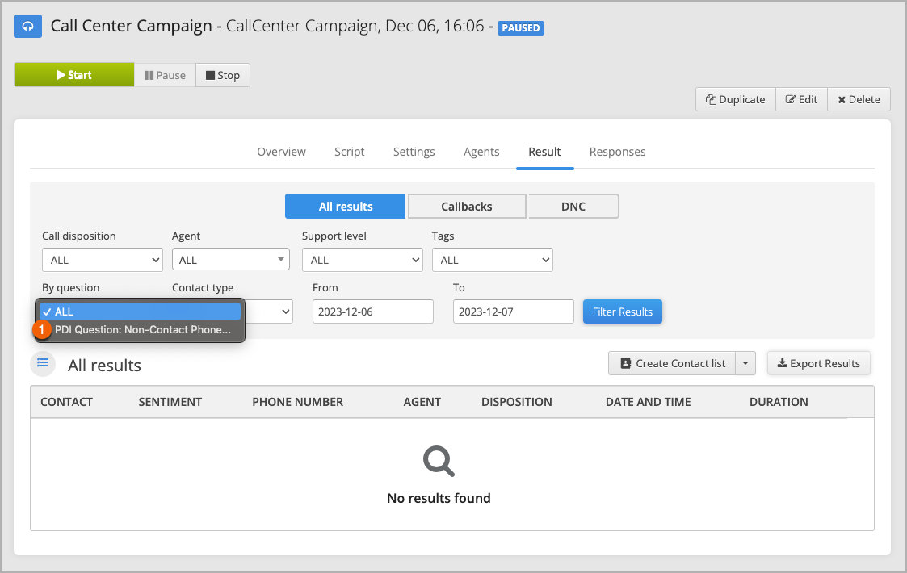This screenshot has width=907, height=573.
Task: Click the list icon beside All results
Action: (44, 363)
